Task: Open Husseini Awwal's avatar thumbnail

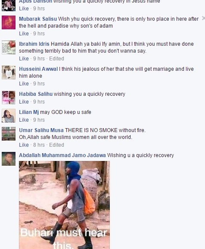Action: point(9,72)
